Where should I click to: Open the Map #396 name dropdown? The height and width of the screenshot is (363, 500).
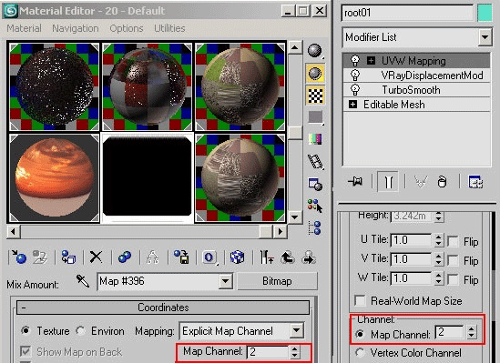(x=226, y=281)
